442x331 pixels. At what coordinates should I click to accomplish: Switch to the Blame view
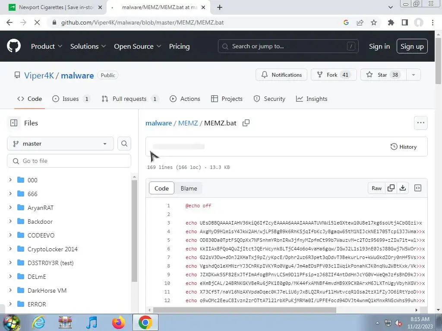(189, 188)
